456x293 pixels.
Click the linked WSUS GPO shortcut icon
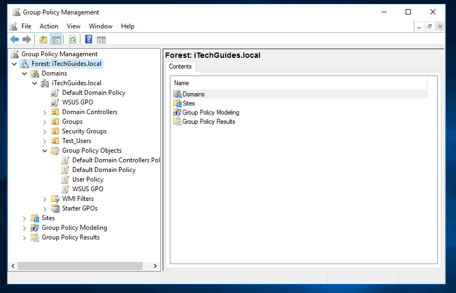tap(55, 102)
